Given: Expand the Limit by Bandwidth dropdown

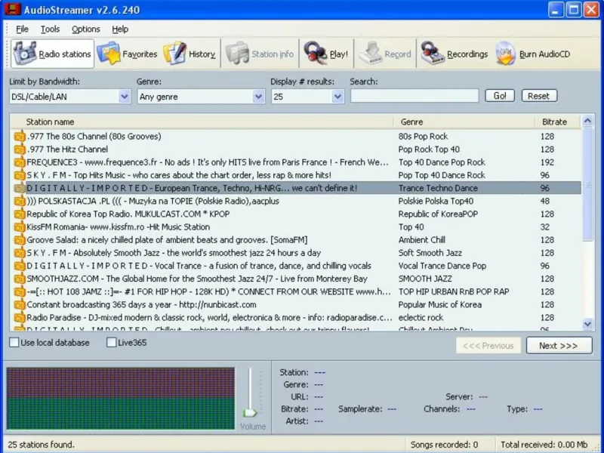Looking at the screenshot, I should 125,97.
